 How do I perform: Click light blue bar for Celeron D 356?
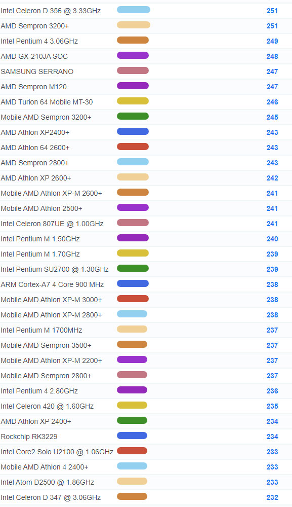(134, 10)
